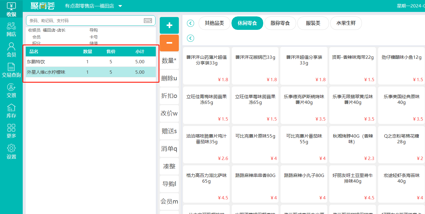Click the 品名 column header
Image resolution: width=425 pixels, height=214 pixels.
pos(34,52)
